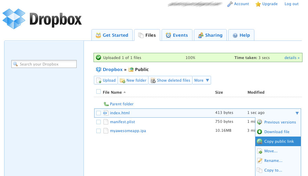Open the index.html file link

[x=120, y=113]
